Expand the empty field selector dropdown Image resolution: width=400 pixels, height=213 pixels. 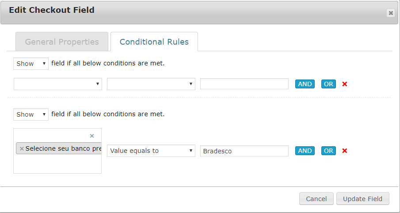click(x=58, y=84)
